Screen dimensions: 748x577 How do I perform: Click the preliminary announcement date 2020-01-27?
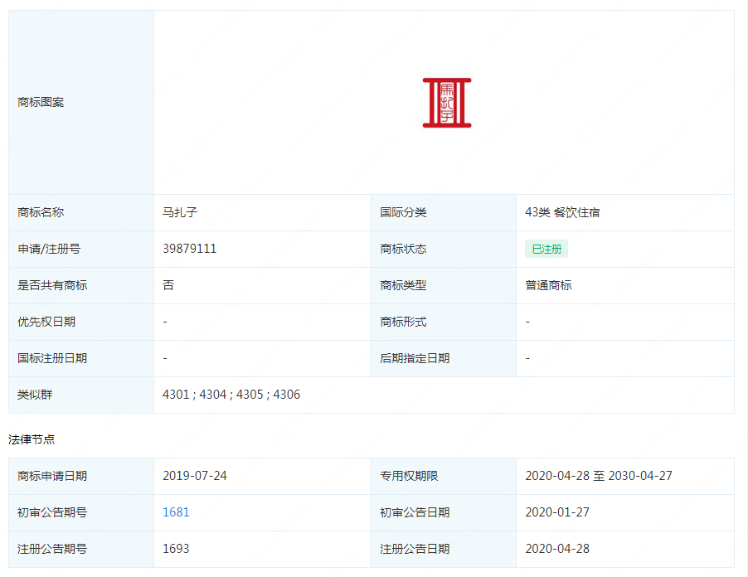[x=557, y=512]
